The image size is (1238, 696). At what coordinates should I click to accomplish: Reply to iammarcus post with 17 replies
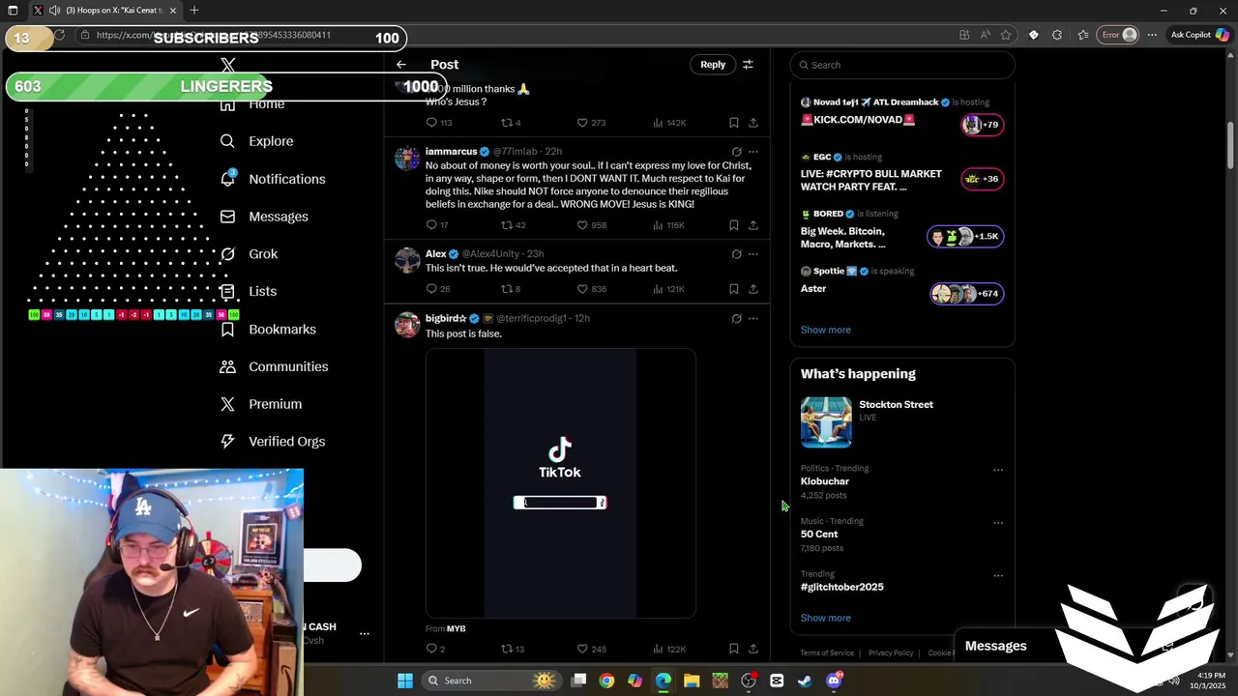coord(437,225)
